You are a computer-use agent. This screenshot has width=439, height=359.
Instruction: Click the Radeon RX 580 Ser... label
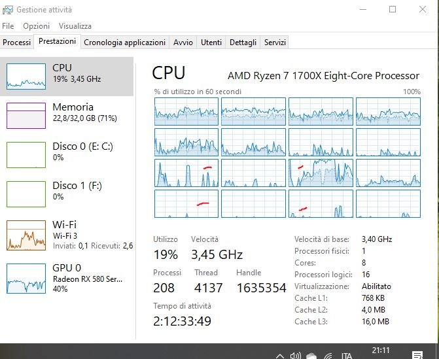point(88,279)
